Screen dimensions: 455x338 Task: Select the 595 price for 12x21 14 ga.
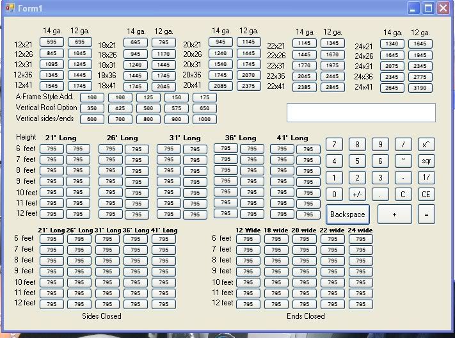tap(52, 42)
